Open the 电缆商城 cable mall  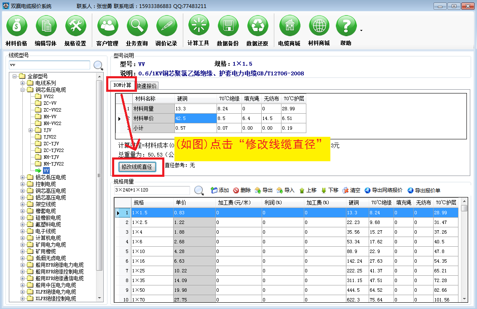coord(289,30)
